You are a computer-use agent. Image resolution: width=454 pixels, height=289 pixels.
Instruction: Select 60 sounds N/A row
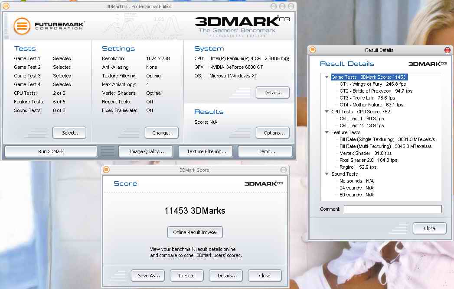point(356,195)
